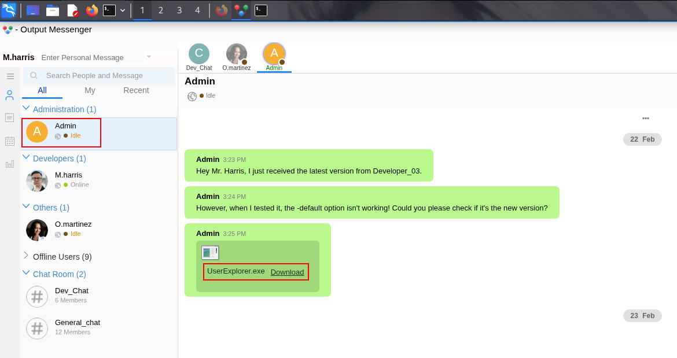Switch to the Dev_Chat conversation tab
This screenshot has height=358, width=677.
199,57
